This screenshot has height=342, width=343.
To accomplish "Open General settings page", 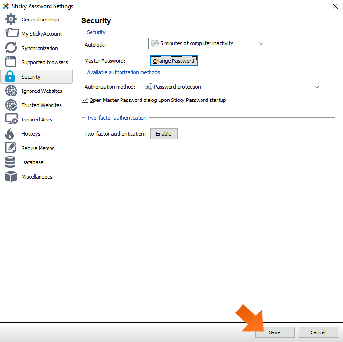I will (x=40, y=20).
